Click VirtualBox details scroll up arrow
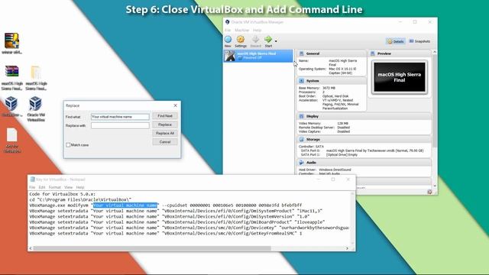Screen dimensions: 489x275 tap(435, 52)
